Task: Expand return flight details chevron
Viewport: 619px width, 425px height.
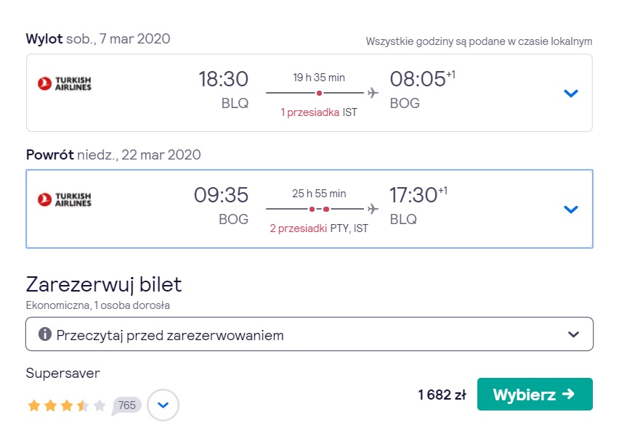Action: (x=571, y=210)
